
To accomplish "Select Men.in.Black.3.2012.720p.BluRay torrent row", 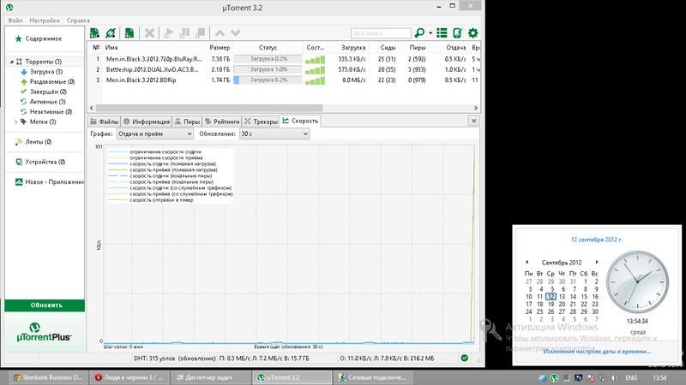I will pos(284,59).
